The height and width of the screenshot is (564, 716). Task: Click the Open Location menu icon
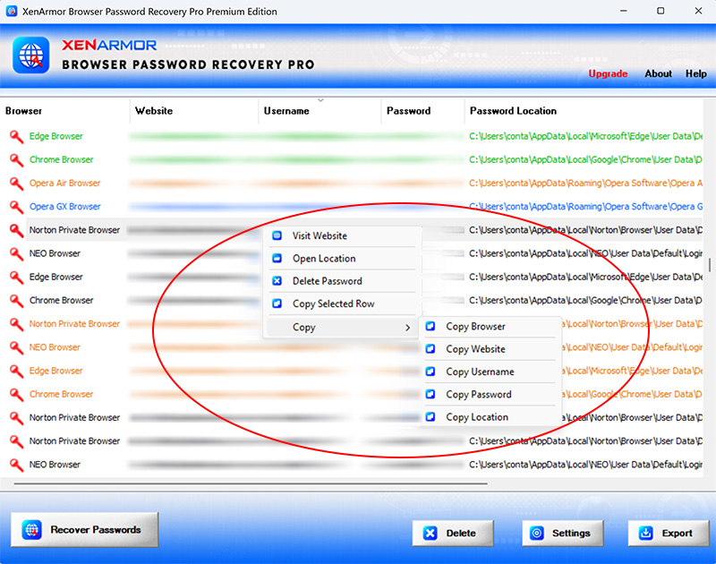pos(277,259)
